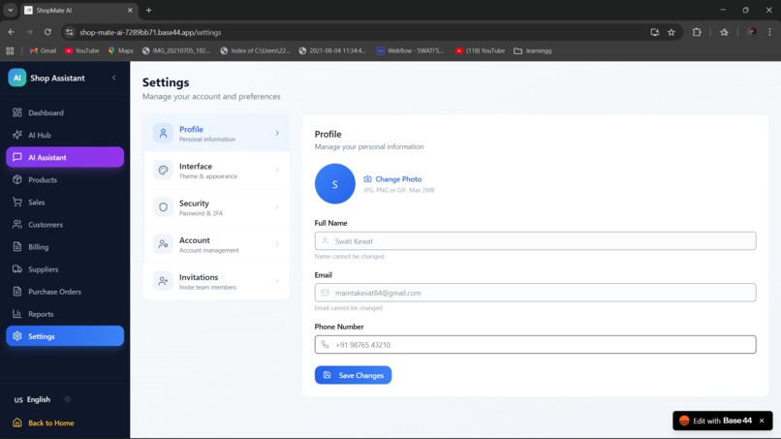Image resolution: width=781 pixels, height=439 pixels.
Task: Click the Phone Number input field
Action: click(535, 345)
